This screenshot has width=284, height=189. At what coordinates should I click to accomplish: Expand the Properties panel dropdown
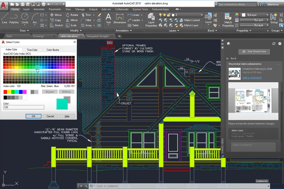244,31
